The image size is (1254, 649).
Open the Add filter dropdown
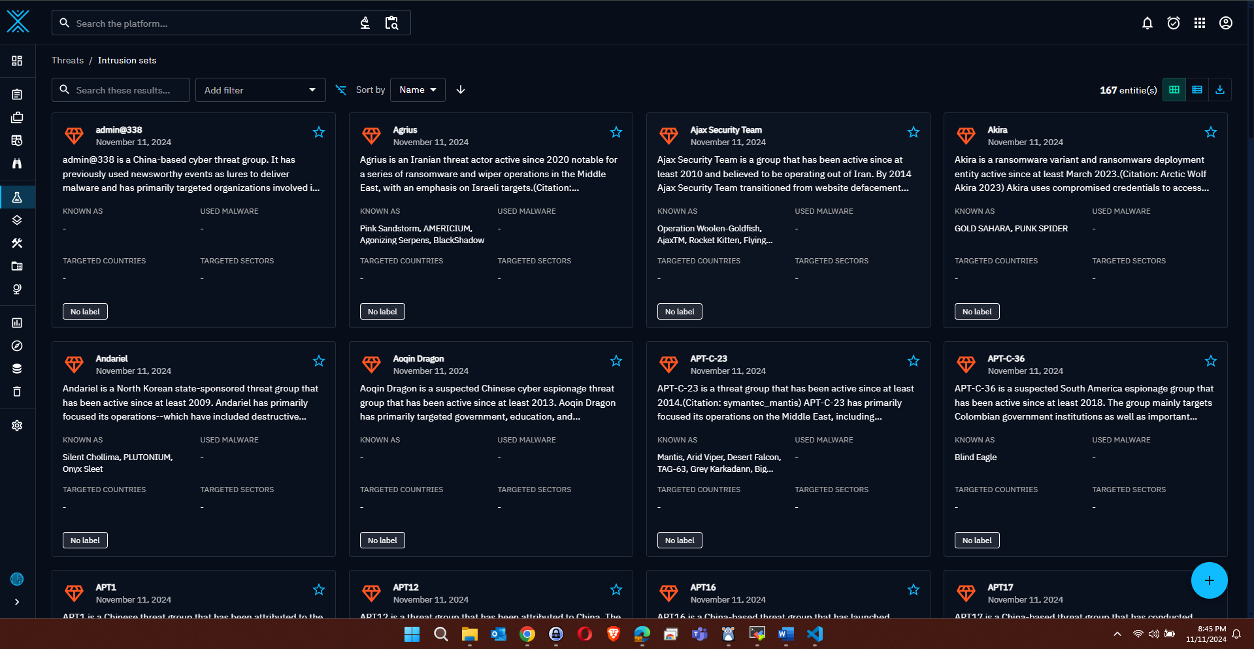pos(260,90)
